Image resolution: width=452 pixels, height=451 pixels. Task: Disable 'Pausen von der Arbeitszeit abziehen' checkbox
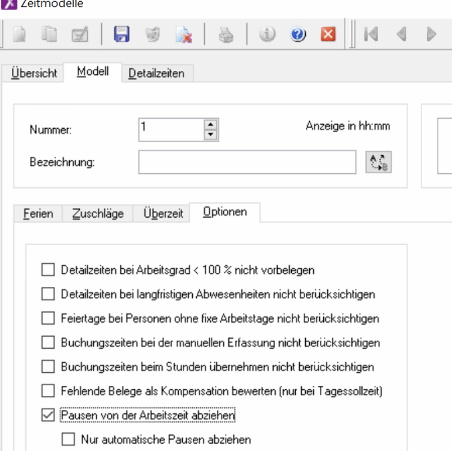point(48,415)
